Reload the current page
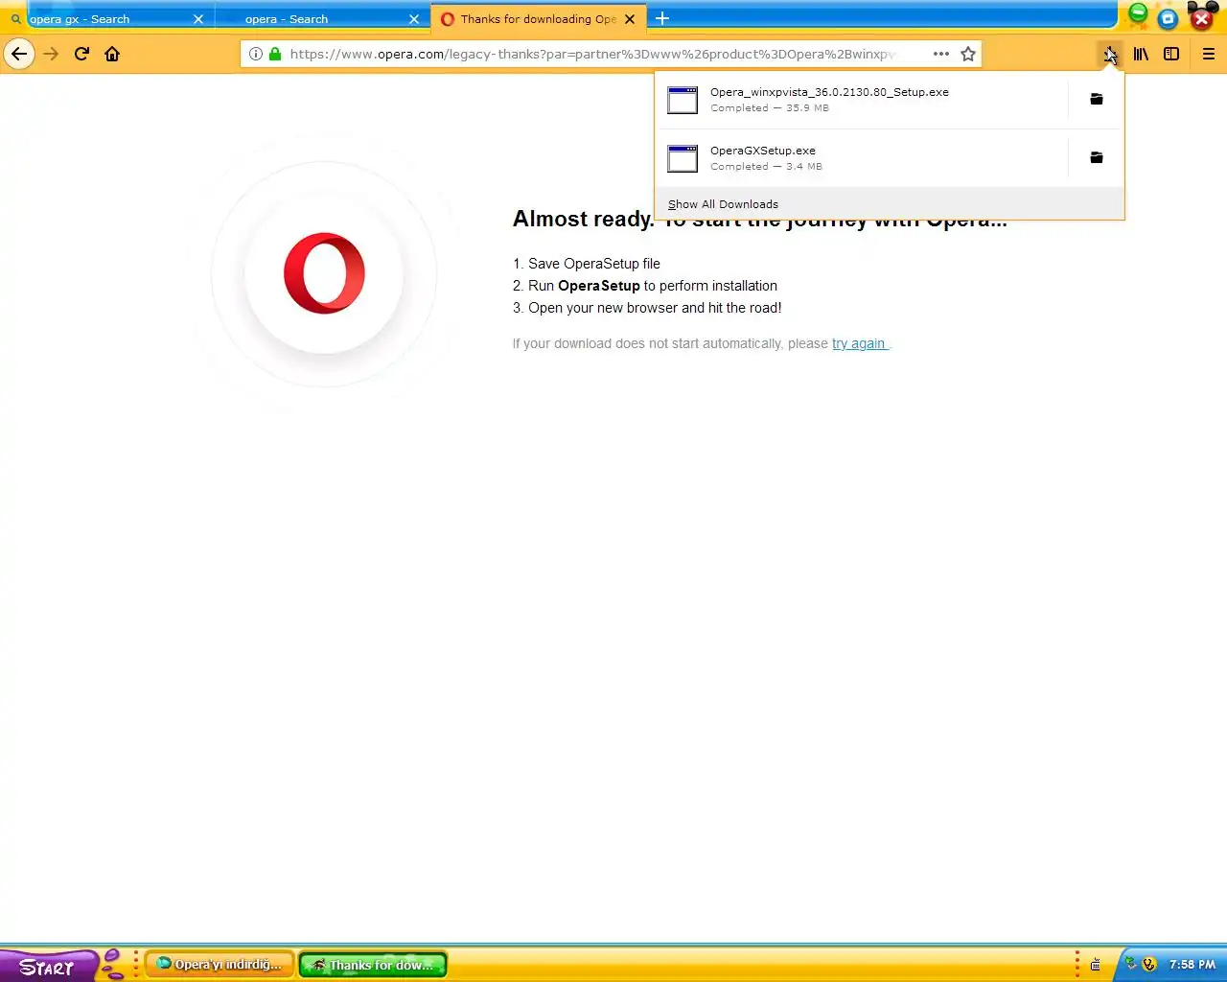Viewport: 1227px width, 982px height. point(81,54)
